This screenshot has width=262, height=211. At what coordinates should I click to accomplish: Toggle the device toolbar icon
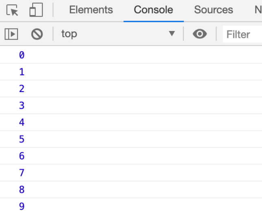tap(36, 10)
